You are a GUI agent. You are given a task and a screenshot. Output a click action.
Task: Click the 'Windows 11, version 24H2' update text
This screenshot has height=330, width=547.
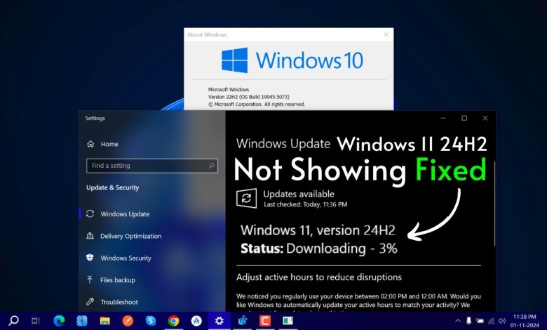pyautogui.click(x=318, y=230)
